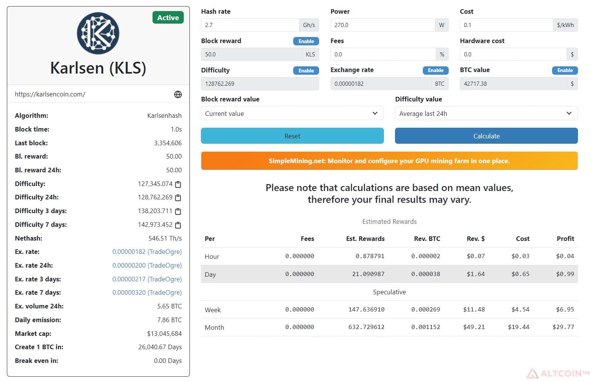
Task: Open the SimpleMining.net banner
Action: point(389,161)
